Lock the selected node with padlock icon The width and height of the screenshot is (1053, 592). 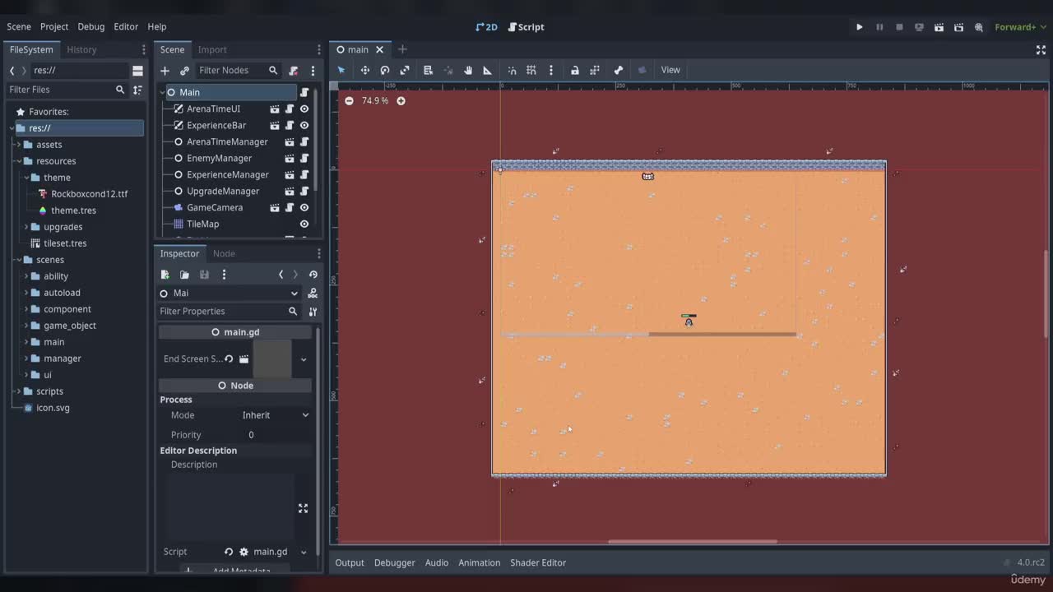[575, 70]
